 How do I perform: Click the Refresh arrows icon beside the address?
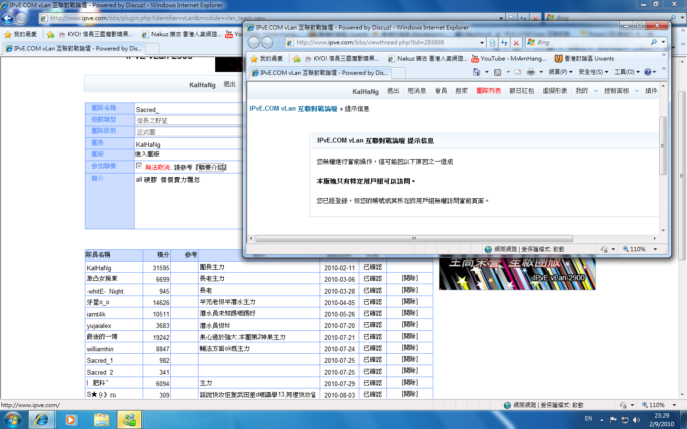tap(504, 42)
